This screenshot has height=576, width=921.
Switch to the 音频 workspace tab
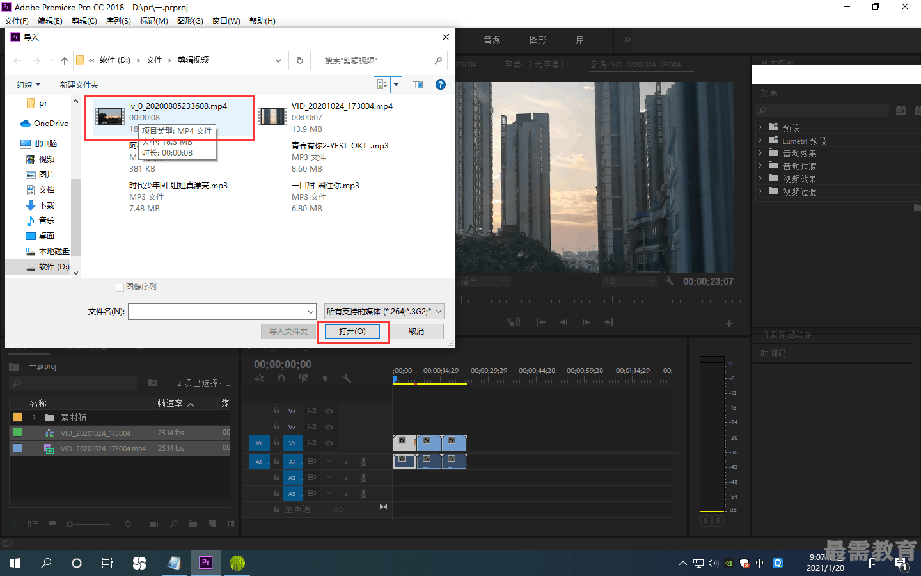492,40
